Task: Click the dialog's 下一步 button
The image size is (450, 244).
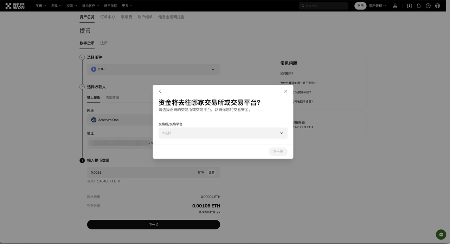Action: [x=278, y=152]
